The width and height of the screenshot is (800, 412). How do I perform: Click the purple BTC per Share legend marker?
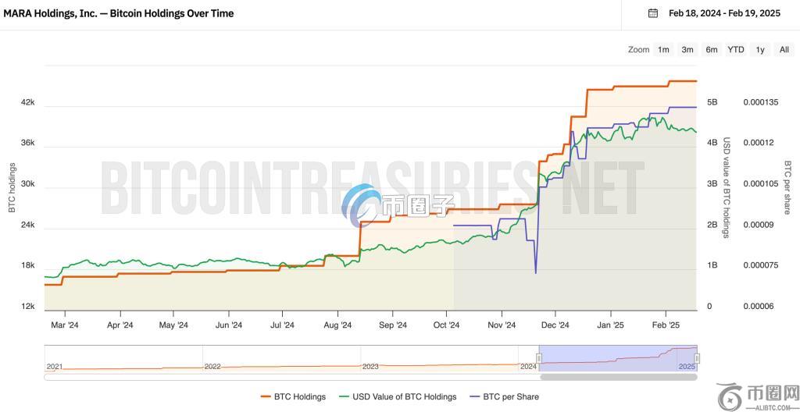click(x=476, y=396)
